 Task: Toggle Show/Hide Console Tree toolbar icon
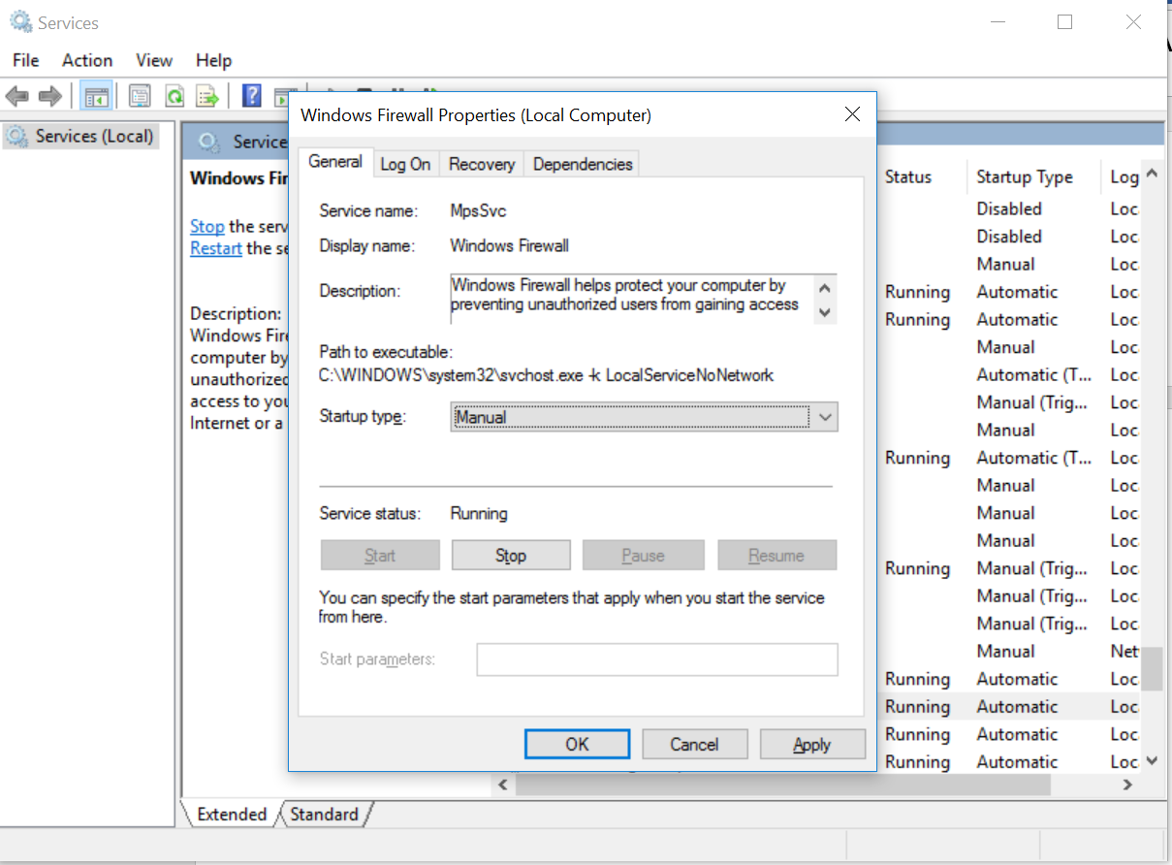click(96, 96)
